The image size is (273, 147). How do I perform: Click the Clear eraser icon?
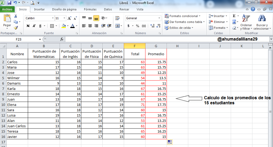tap(234, 28)
